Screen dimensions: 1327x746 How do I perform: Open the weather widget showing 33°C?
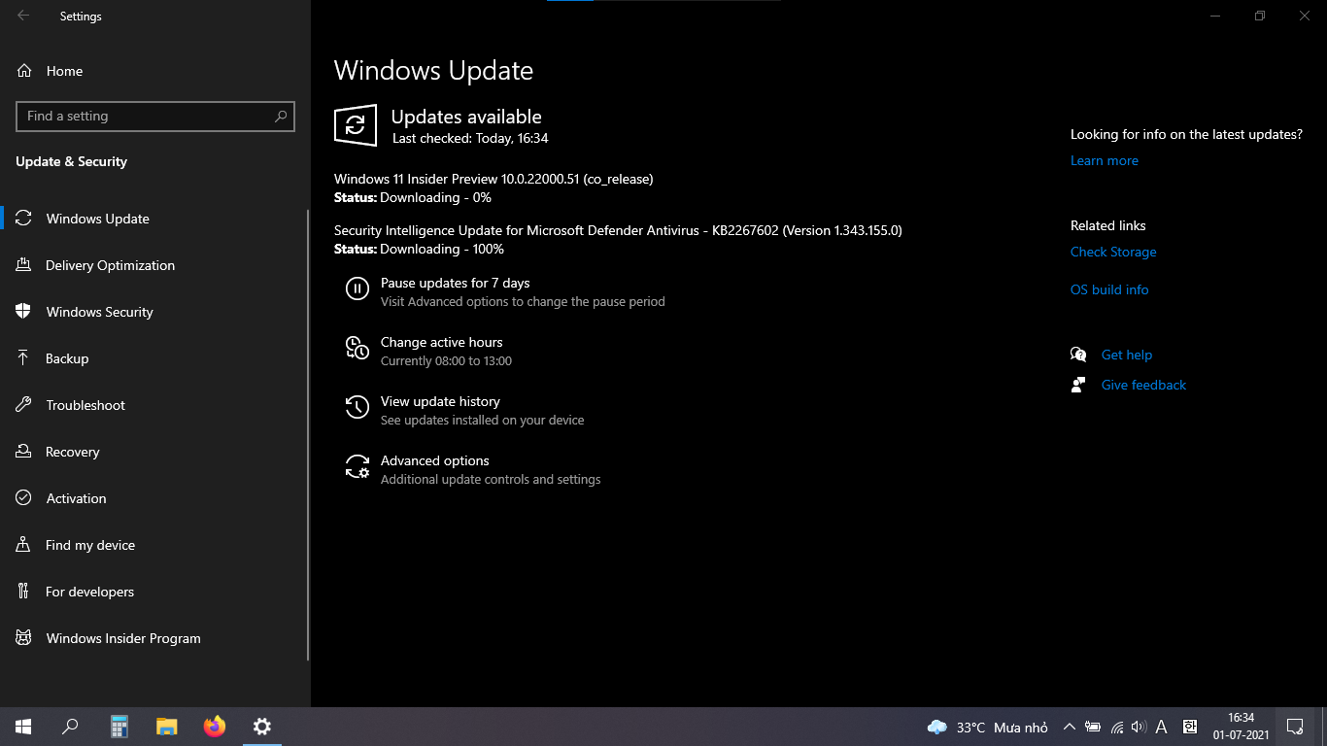pyautogui.click(x=988, y=727)
